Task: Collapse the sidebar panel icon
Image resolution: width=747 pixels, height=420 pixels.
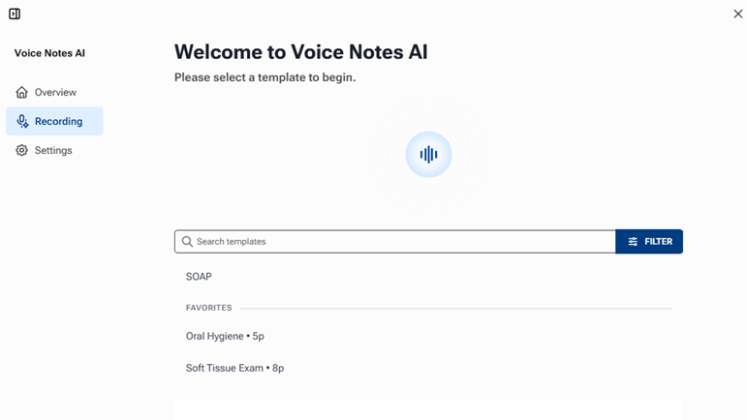Action: click(15, 14)
